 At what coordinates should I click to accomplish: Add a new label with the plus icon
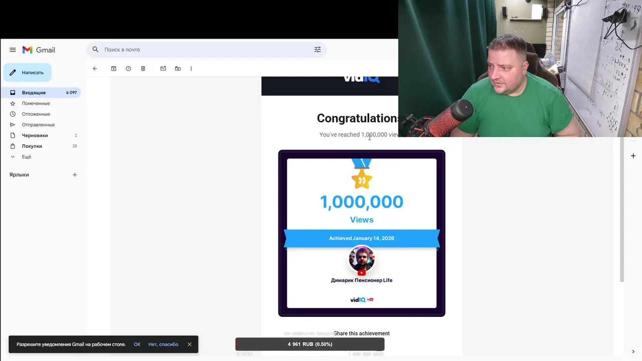point(75,175)
